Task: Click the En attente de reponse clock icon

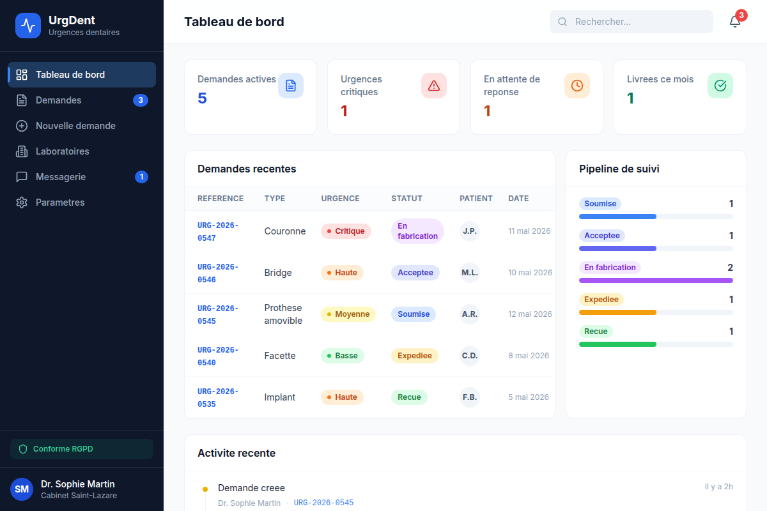Action: 577,86
